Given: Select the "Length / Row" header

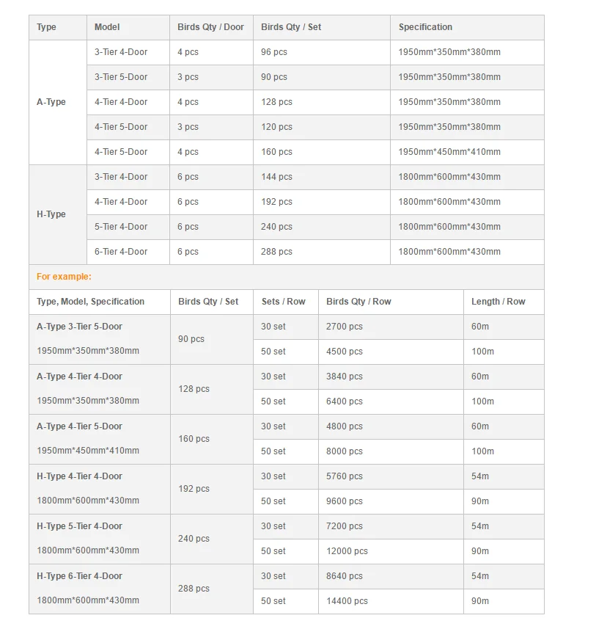Looking at the screenshot, I should 498,302.
